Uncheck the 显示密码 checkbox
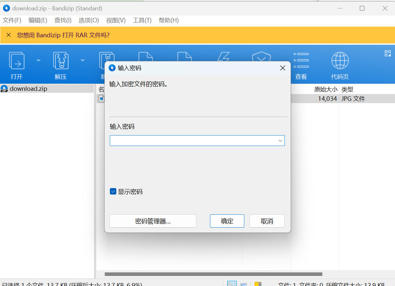Screen dimensions: 395x286 tap(113, 191)
